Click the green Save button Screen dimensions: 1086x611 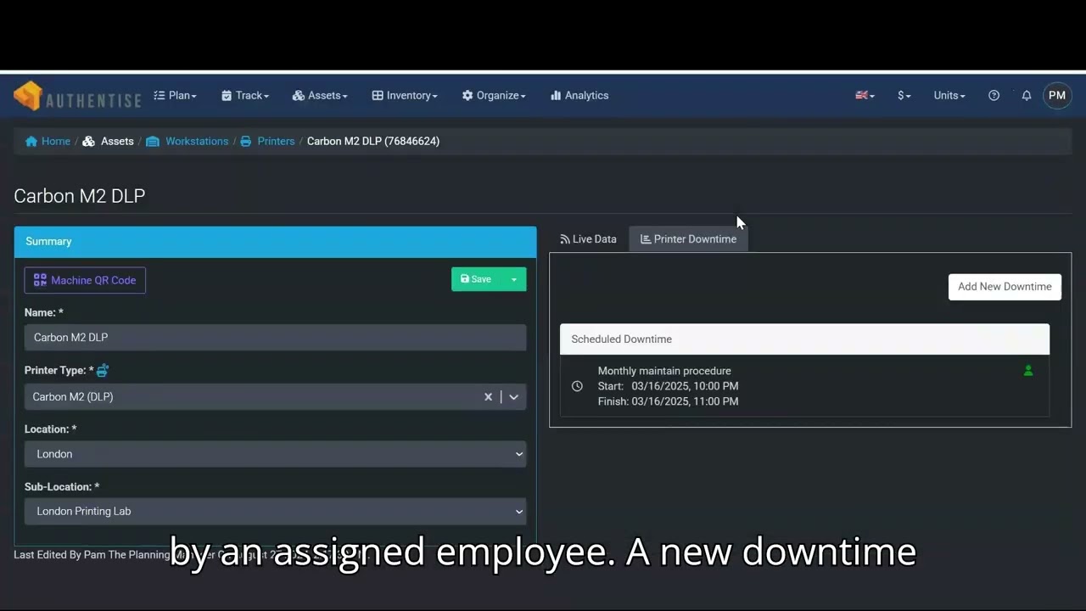[476, 279]
